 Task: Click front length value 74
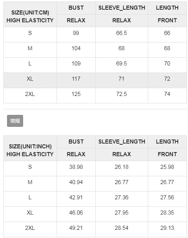[167, 94]
